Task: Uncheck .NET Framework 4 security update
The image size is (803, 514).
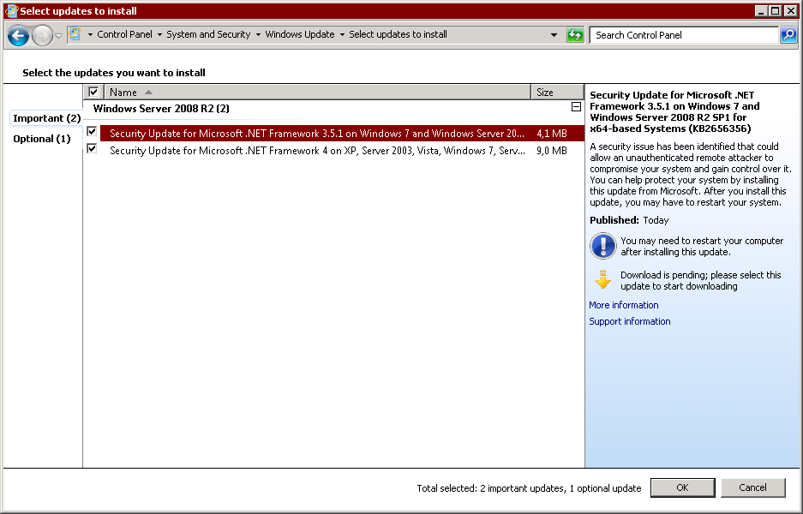Action: click(92, 148)
